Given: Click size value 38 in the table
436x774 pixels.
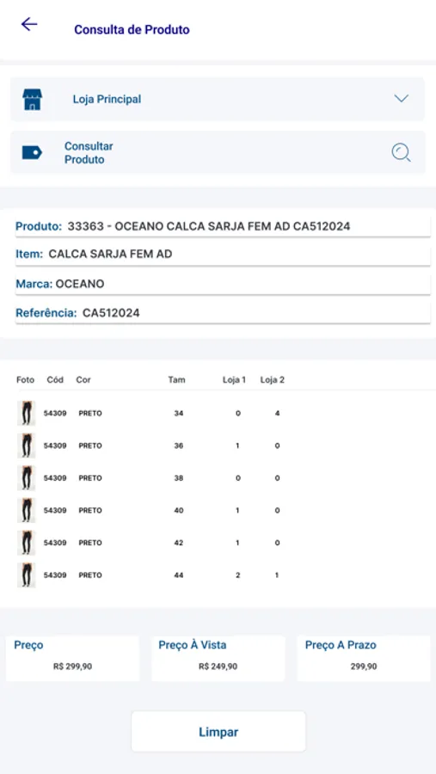Looking at the screenshot, I should click(179, 478).
